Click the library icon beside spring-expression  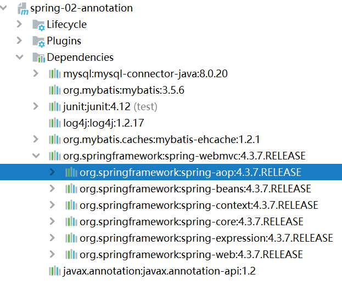71,238
